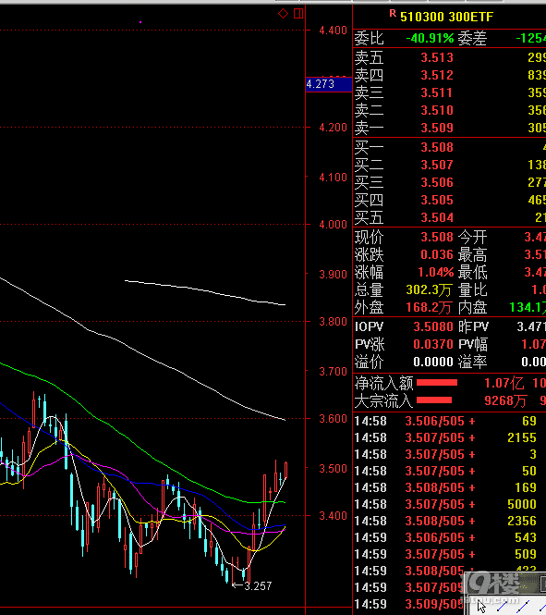This screenshot has height=615, width=546.
Task: Click the red 大宗流入 bar
Action: pyautogui.click(x=434, y=400)
